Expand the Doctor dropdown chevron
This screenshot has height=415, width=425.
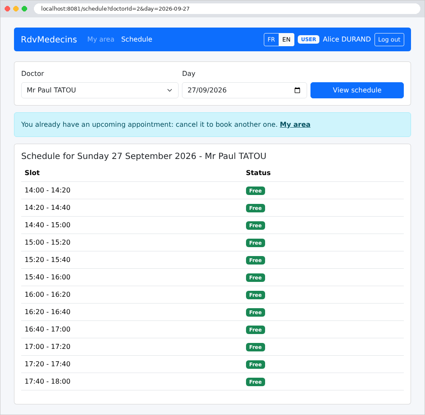point(170,90)
